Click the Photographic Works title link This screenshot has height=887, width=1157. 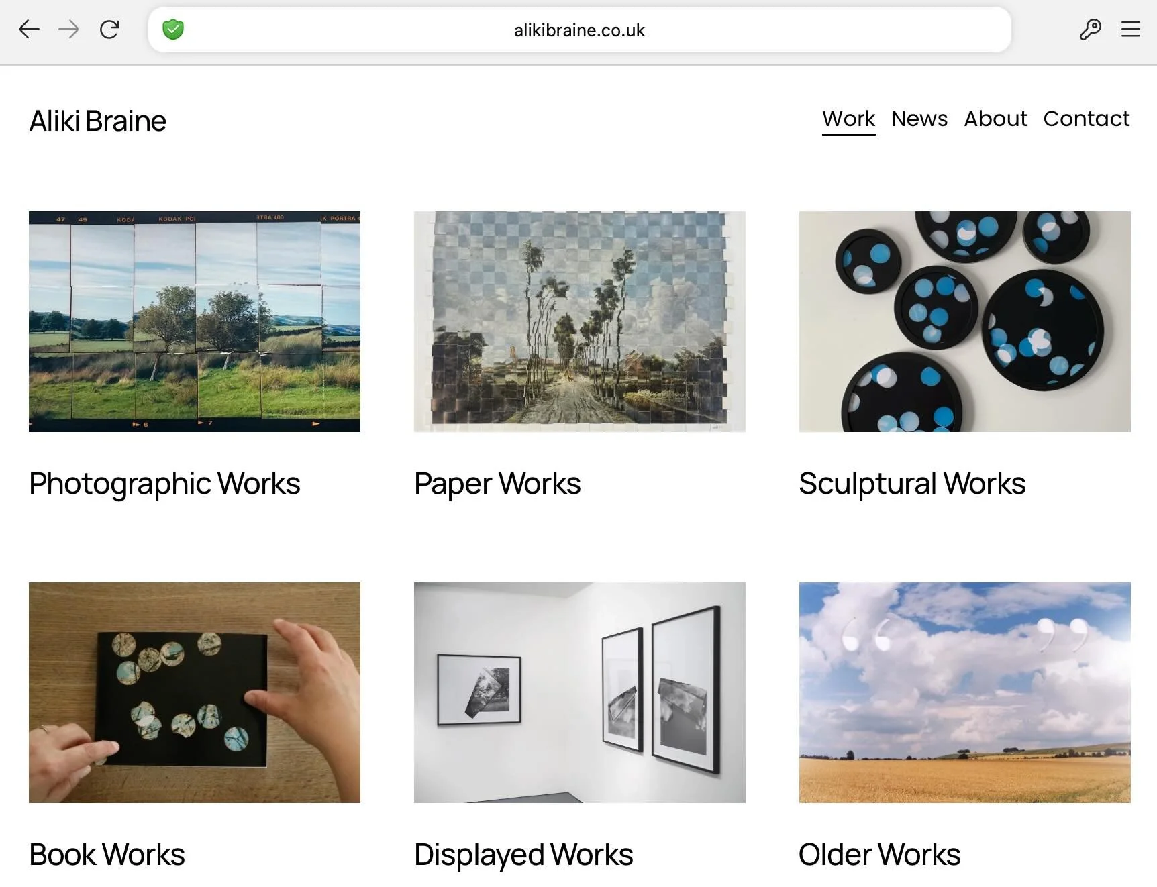(164, 484)
